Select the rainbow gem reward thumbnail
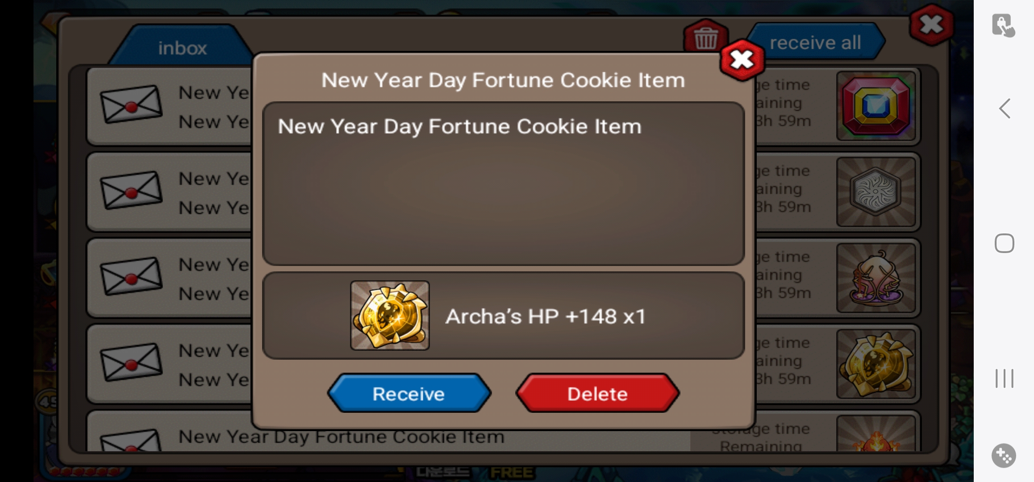The image size is (1034, 482). click(876, 106)
